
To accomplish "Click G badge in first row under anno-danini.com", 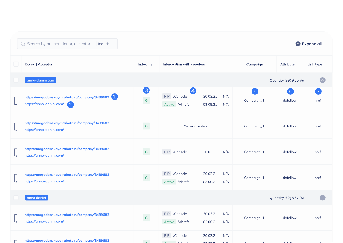I will [x=146, y=100].
